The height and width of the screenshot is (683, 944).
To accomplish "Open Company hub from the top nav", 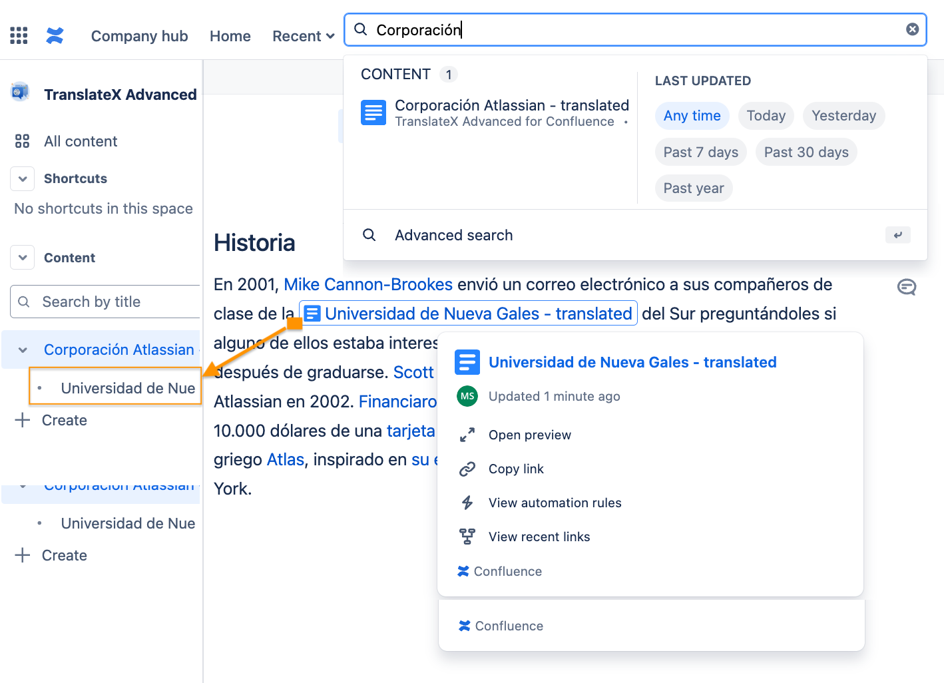I will click(x=139, y=36).
